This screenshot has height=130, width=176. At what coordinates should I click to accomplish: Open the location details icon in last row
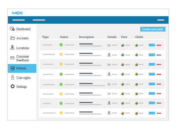pos(109,113)
